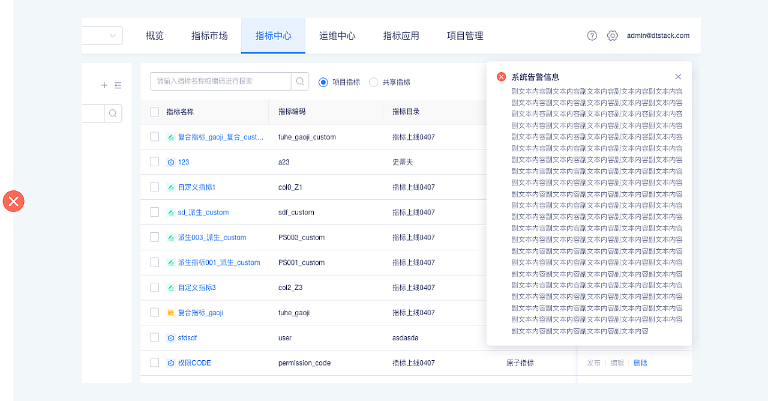Open the 指标应用 tab
This screenshot has height=401, width=768.
(401, 35)
